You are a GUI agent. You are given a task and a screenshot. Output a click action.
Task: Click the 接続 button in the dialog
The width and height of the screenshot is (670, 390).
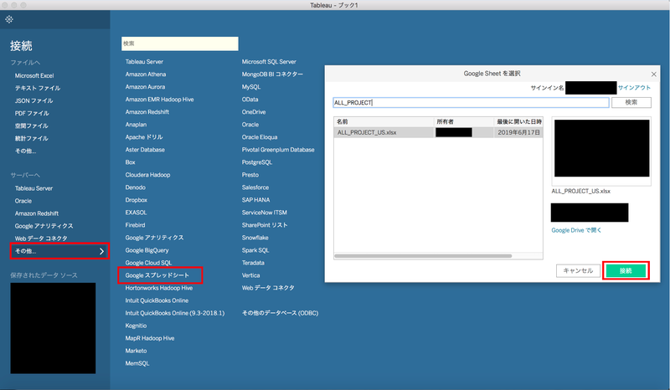626,271
